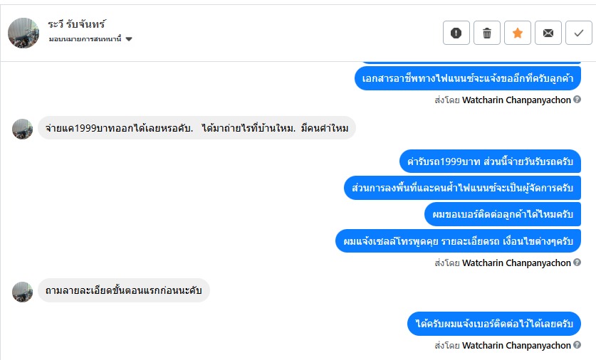596x360 pixels.
Task: Click help icon below the เอกสารอาชีพ message
Action: pyautogui.click(x=577, y=100)
